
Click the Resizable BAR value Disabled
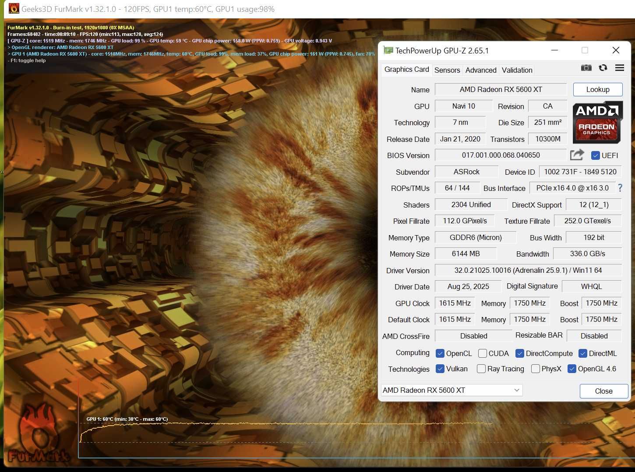pos(594,336)
